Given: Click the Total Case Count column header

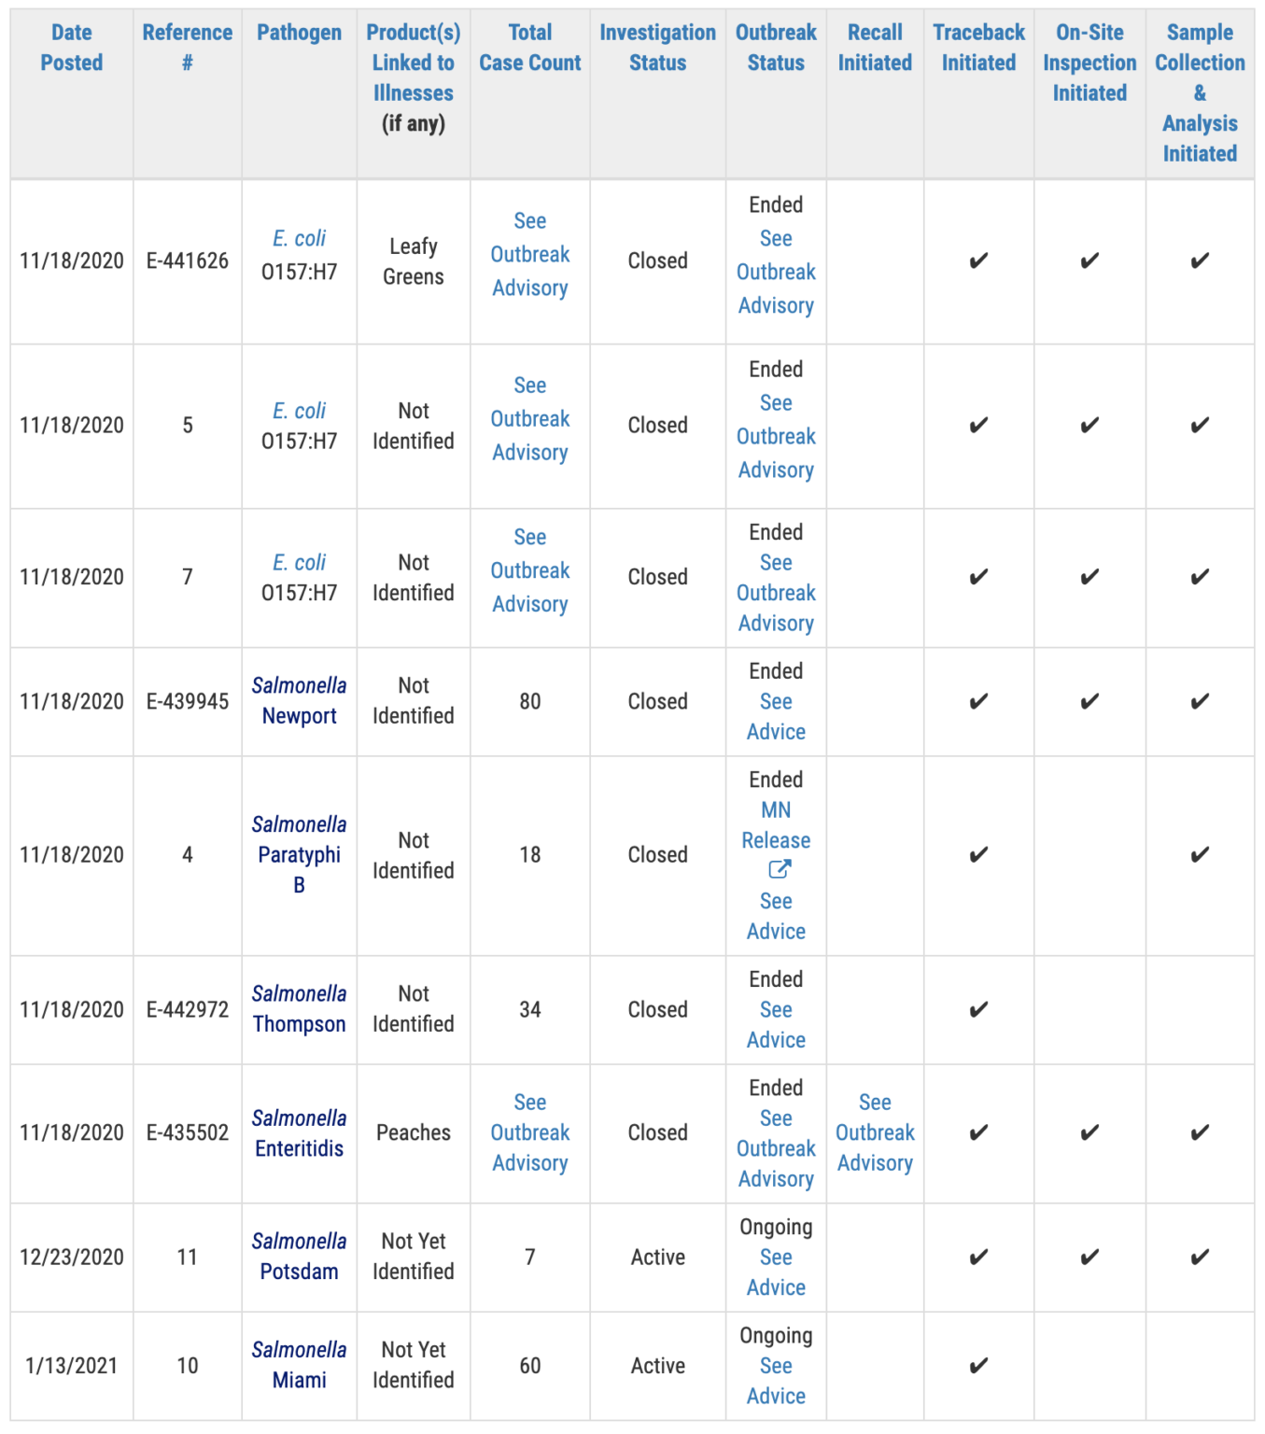Looking at the screenshot, I should click(529, 48).
